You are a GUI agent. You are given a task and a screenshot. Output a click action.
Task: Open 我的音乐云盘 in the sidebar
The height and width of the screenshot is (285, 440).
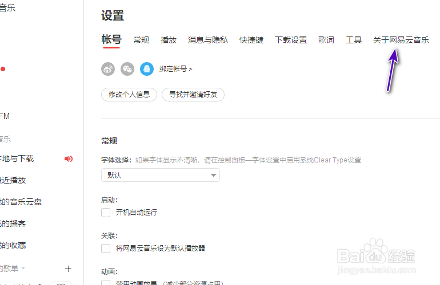[21, 202]
